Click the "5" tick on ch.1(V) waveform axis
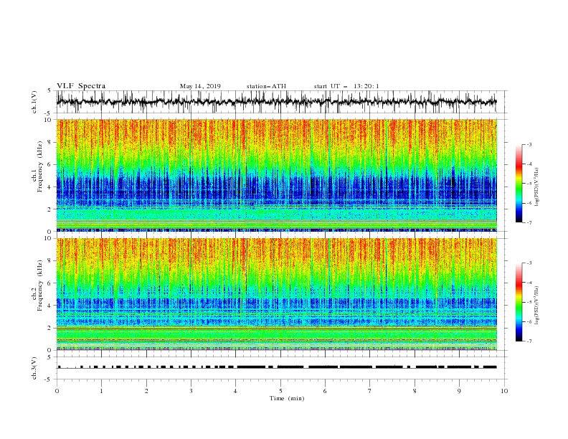The image size is (568, 439). [50, 90]
